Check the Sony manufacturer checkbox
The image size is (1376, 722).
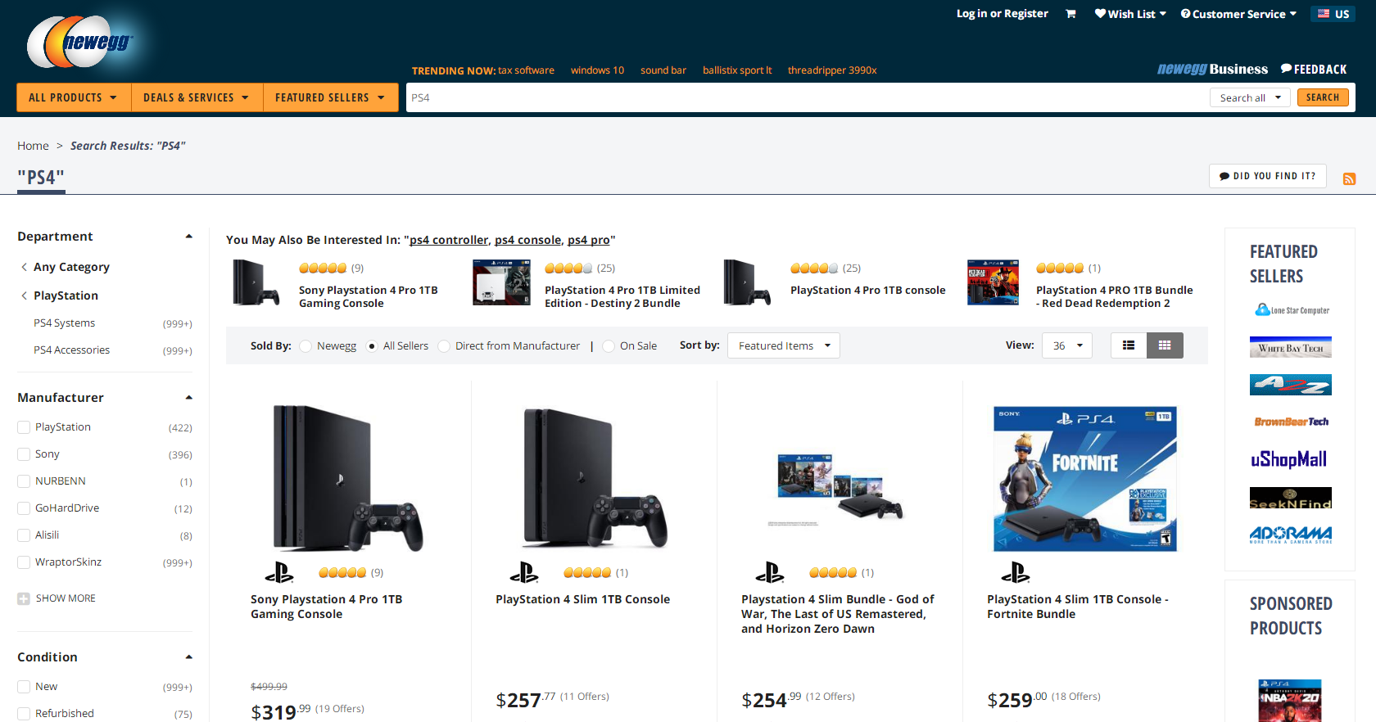tap(24, 454)
